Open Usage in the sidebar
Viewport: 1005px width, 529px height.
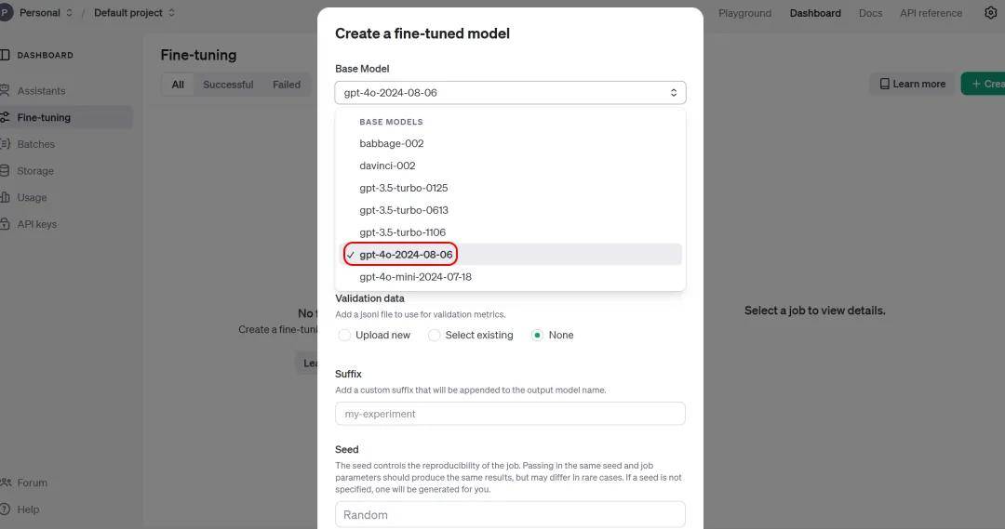(32, 197)
